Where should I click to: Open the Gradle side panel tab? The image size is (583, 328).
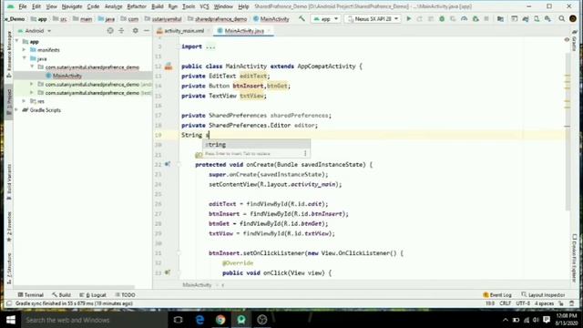click(x=575, y=41)
